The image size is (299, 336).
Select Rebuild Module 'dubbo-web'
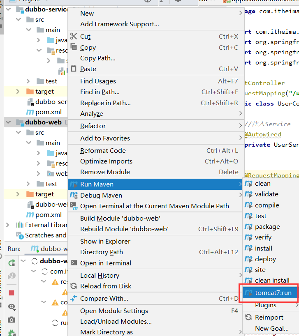pyautogui.click(x=155, y=229)
